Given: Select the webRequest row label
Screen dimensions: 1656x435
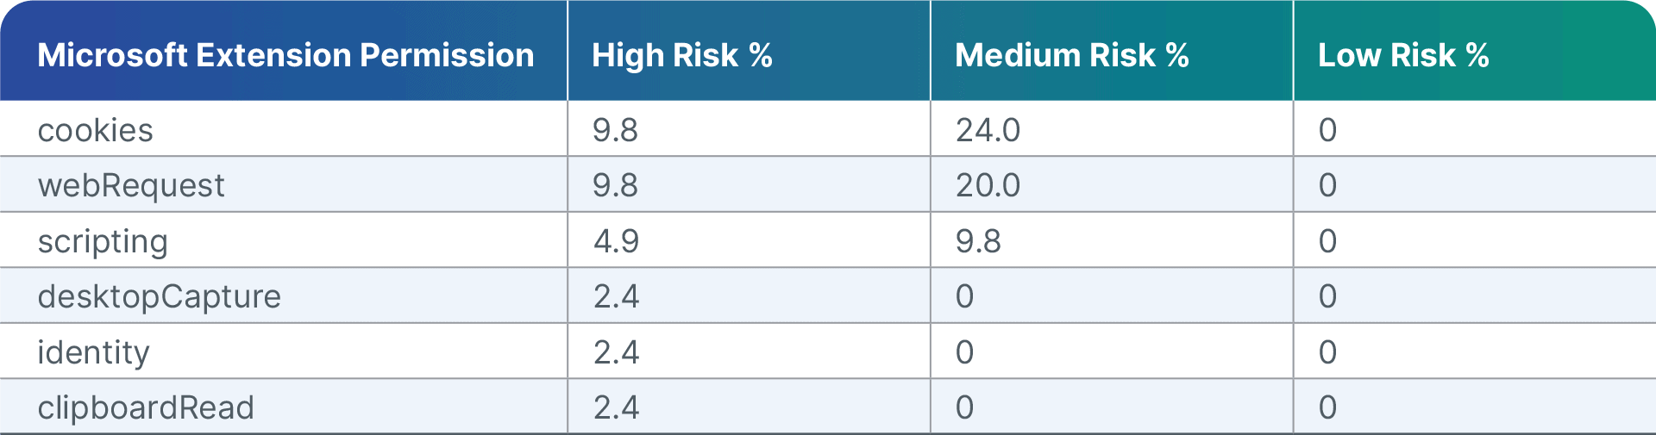Looking at the screenshot, I should pyautogui.click(x=131, y=185).
